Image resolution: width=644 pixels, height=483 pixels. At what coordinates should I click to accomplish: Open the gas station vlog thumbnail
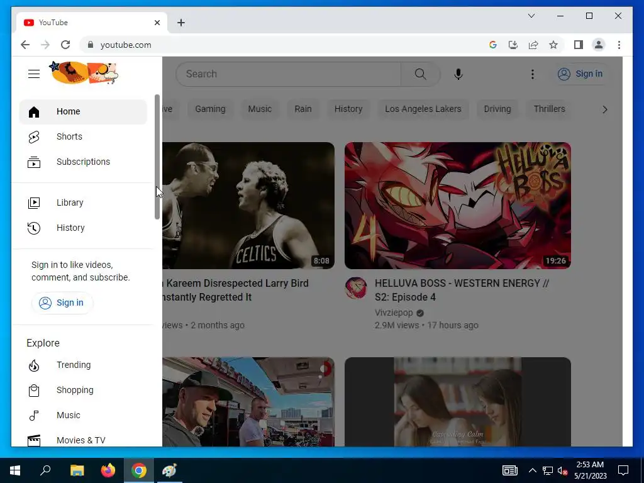[x=248, y=402]
